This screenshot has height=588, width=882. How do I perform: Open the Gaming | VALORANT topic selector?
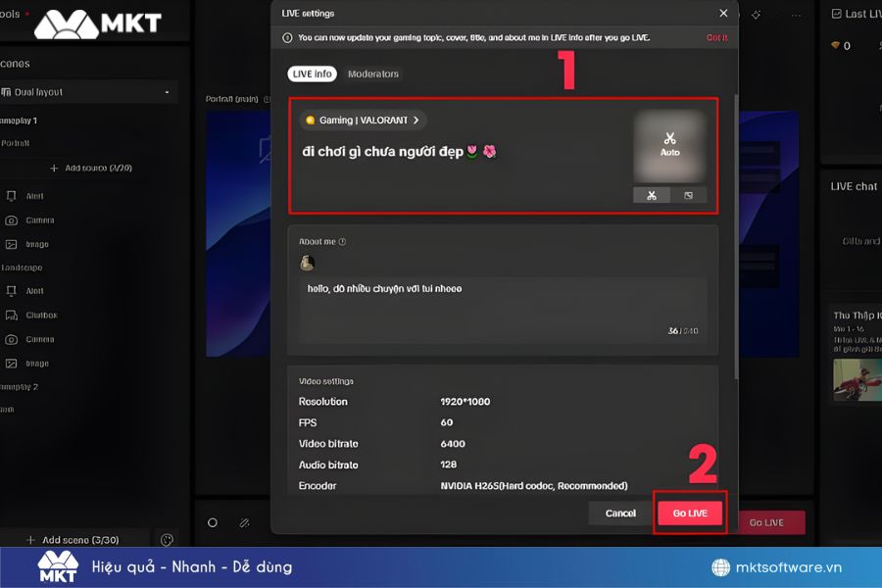[x=363, y=120]
